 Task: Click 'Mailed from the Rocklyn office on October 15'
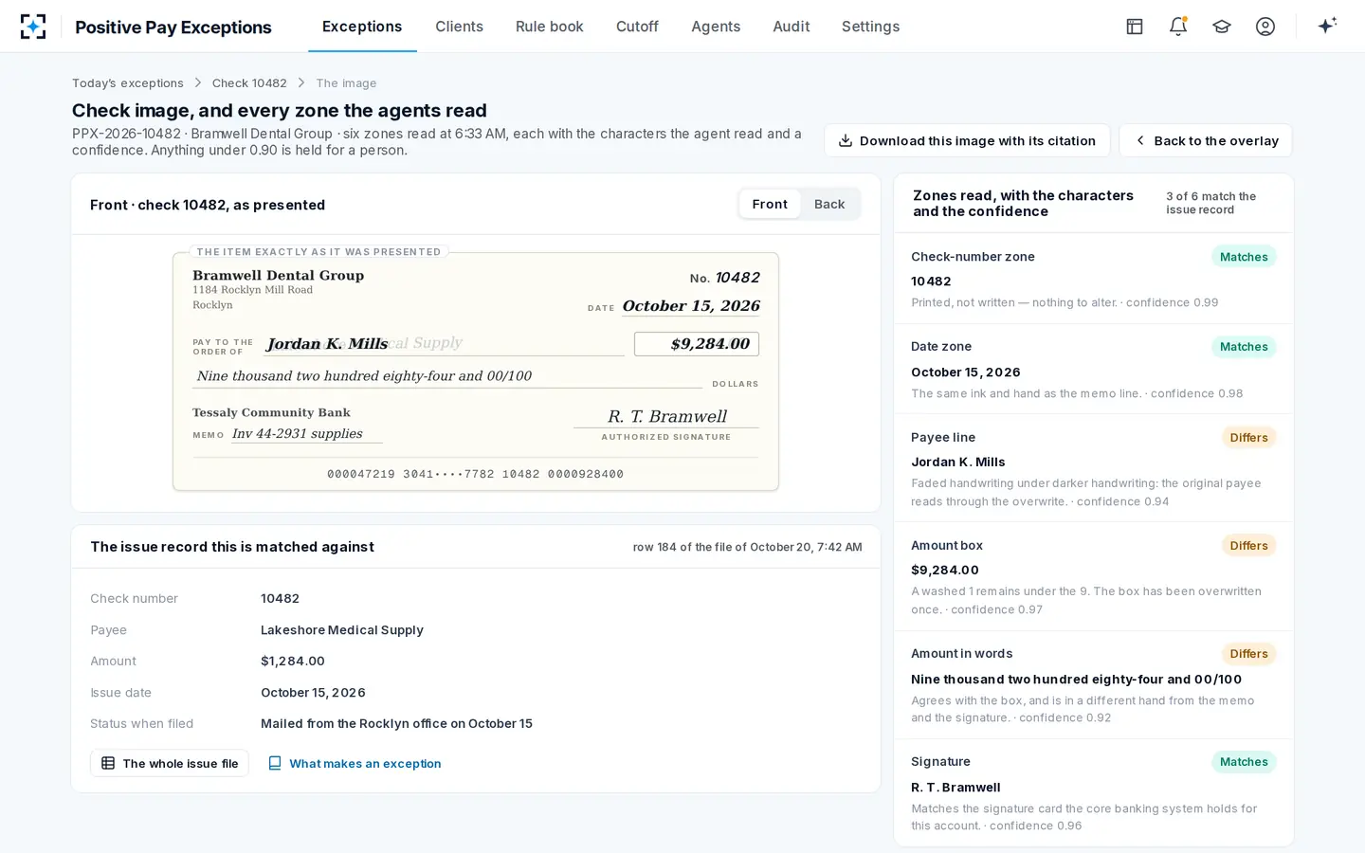point(396,724)
